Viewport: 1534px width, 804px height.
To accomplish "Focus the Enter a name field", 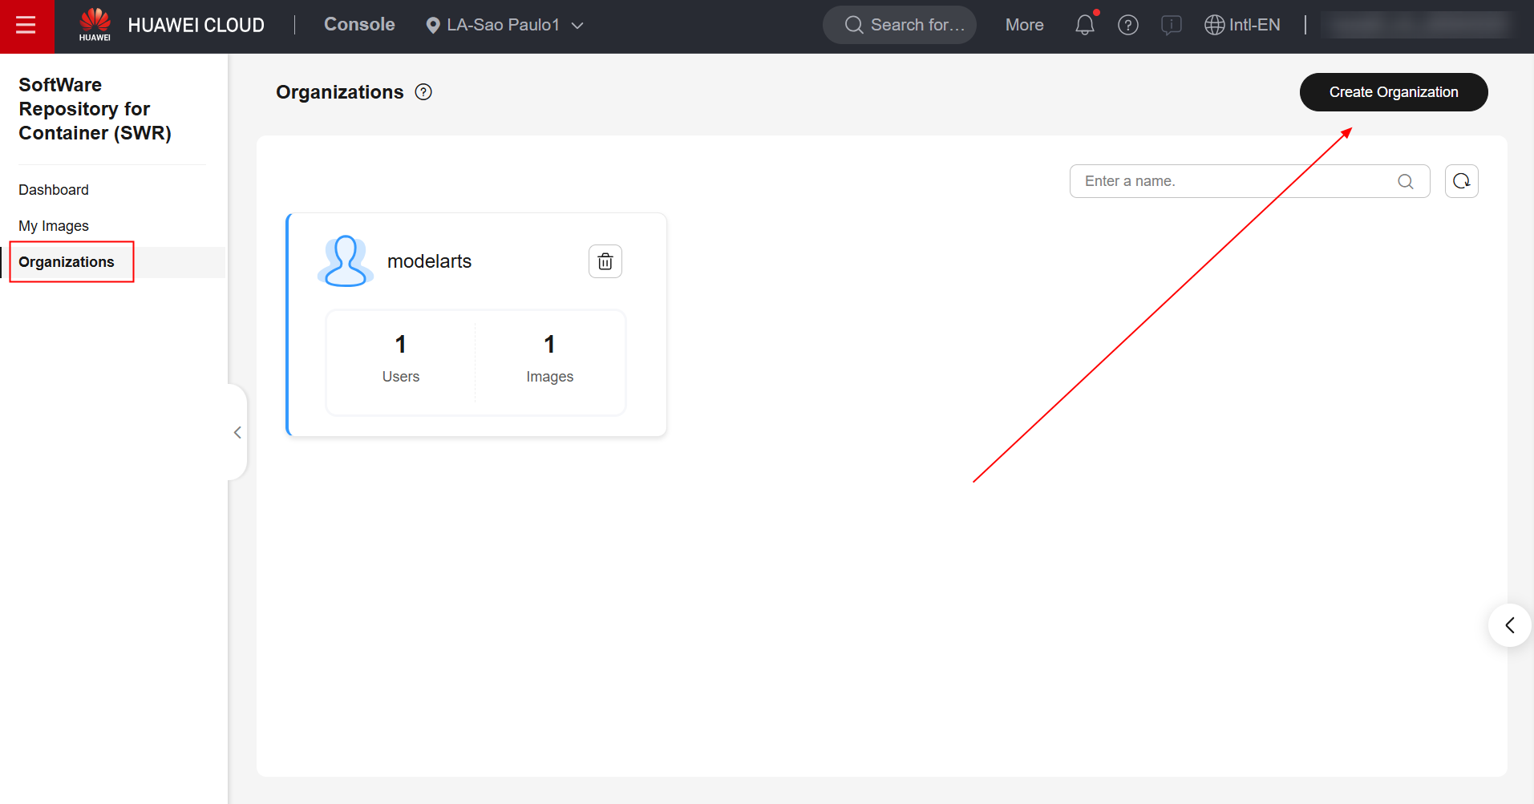I will tap(1235, 181).
